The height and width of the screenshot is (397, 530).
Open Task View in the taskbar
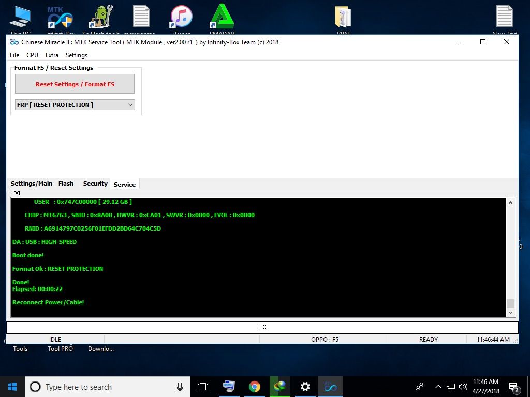point(203,387)
